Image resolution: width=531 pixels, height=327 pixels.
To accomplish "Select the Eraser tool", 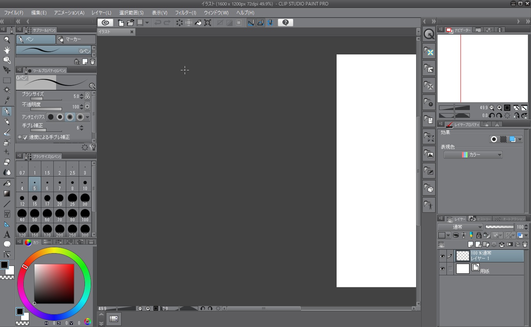I will tap(7, 162).
